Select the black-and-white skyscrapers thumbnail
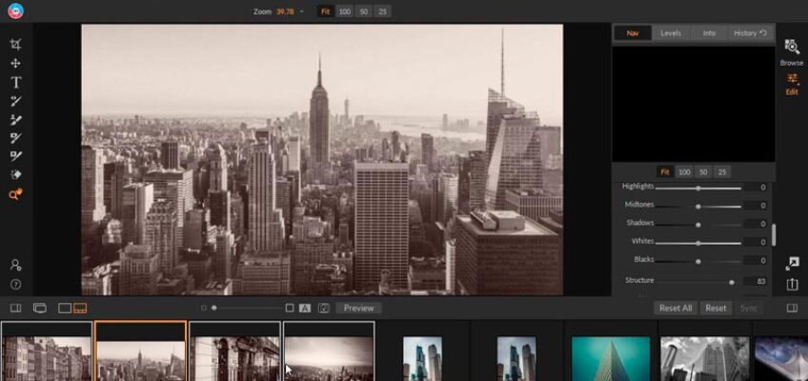The image size is (808, 381). (705, 359)
